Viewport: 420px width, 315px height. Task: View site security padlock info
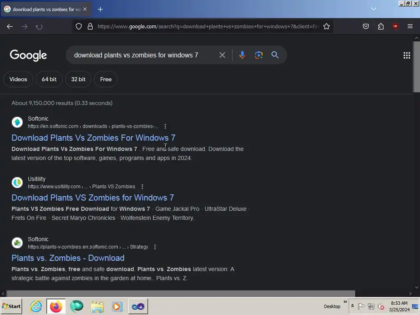tap(90, 26)
